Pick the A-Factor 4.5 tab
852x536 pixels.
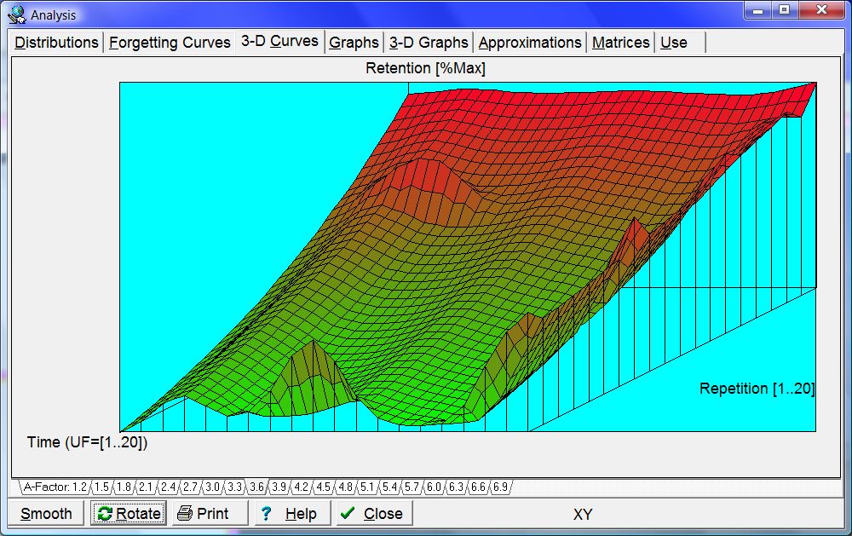point(323,487)
